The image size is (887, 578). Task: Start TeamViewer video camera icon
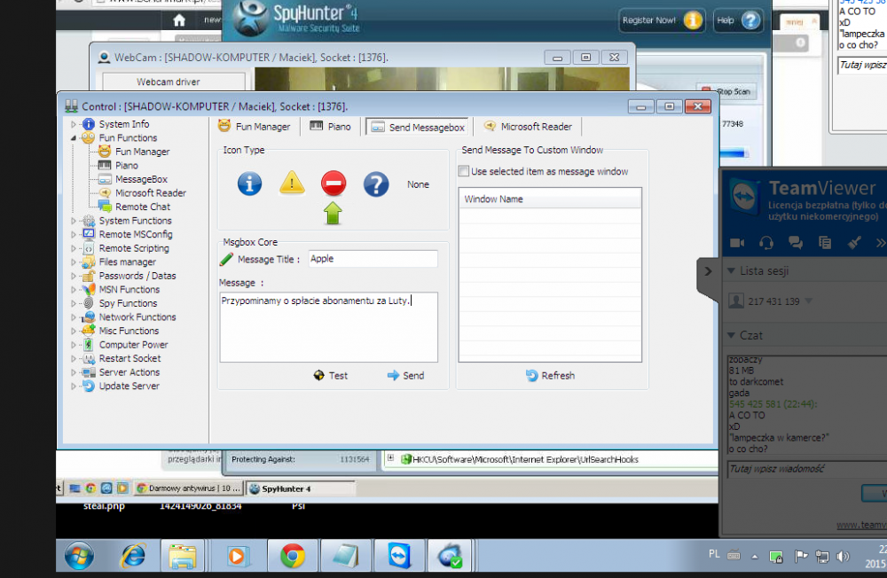(x=737, y=243)
